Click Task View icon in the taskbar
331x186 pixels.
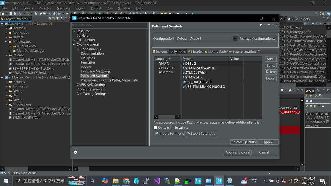point(93,181)
